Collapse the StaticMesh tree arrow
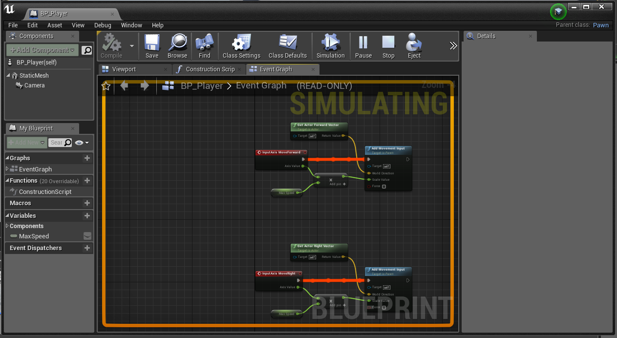 click(8, 76)
